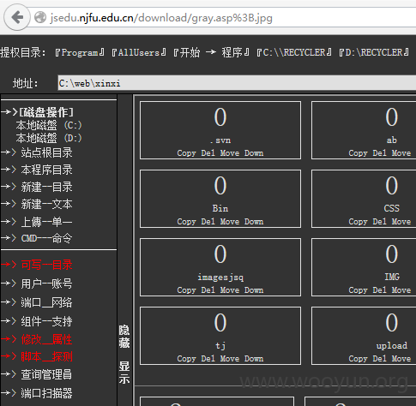This screenshot has height=406, width=416.
Task: Click Copy under upload folder
Action: [x=358, y=359]
